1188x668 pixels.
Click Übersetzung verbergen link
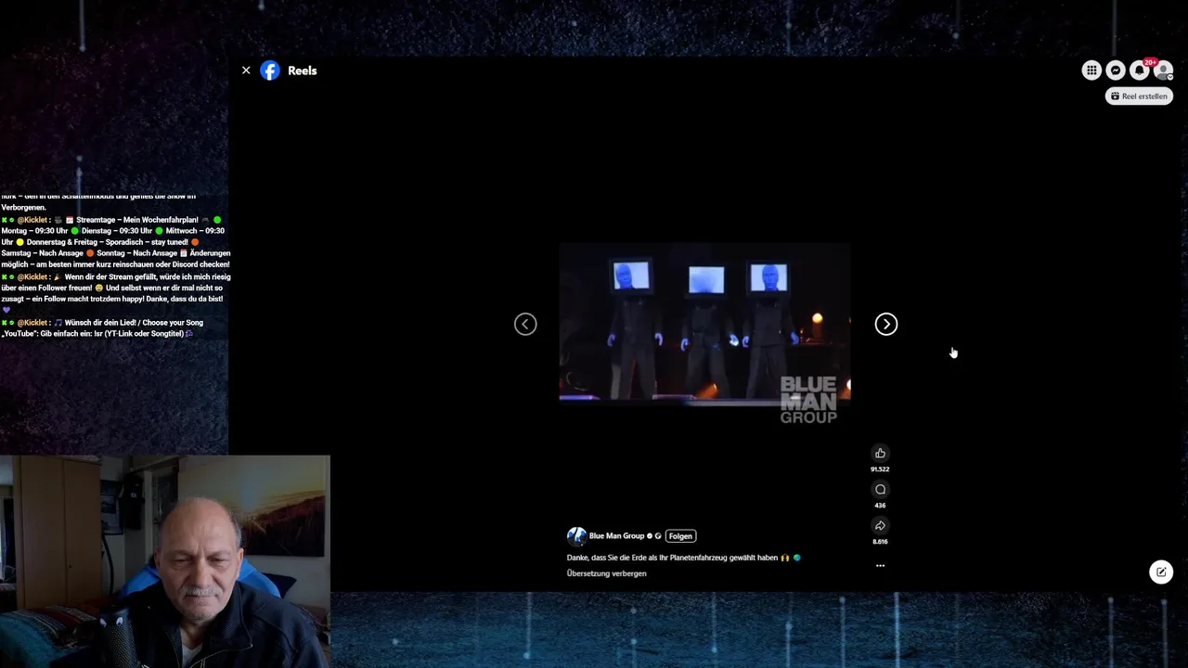pyautogui.click(x=607, y=573)
